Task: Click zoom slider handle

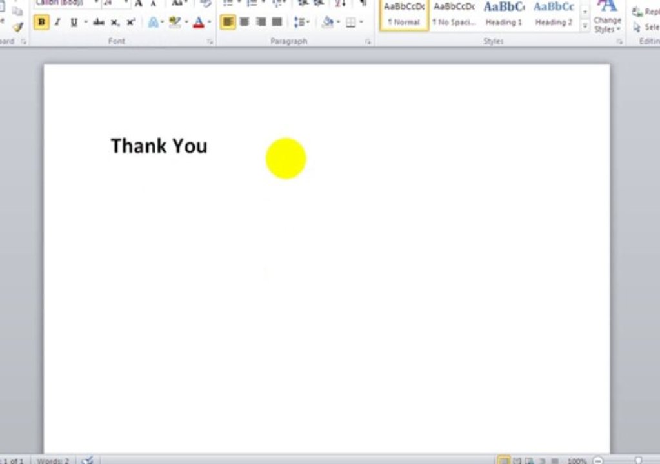Action: (x=639, y=461)
